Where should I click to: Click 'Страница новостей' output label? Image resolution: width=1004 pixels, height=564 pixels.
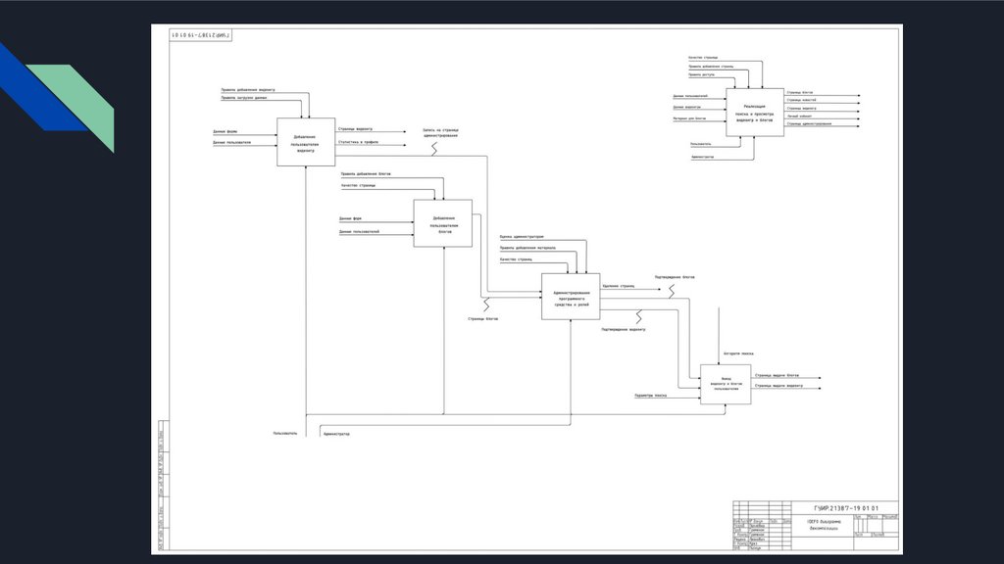[x=802, y=100]
